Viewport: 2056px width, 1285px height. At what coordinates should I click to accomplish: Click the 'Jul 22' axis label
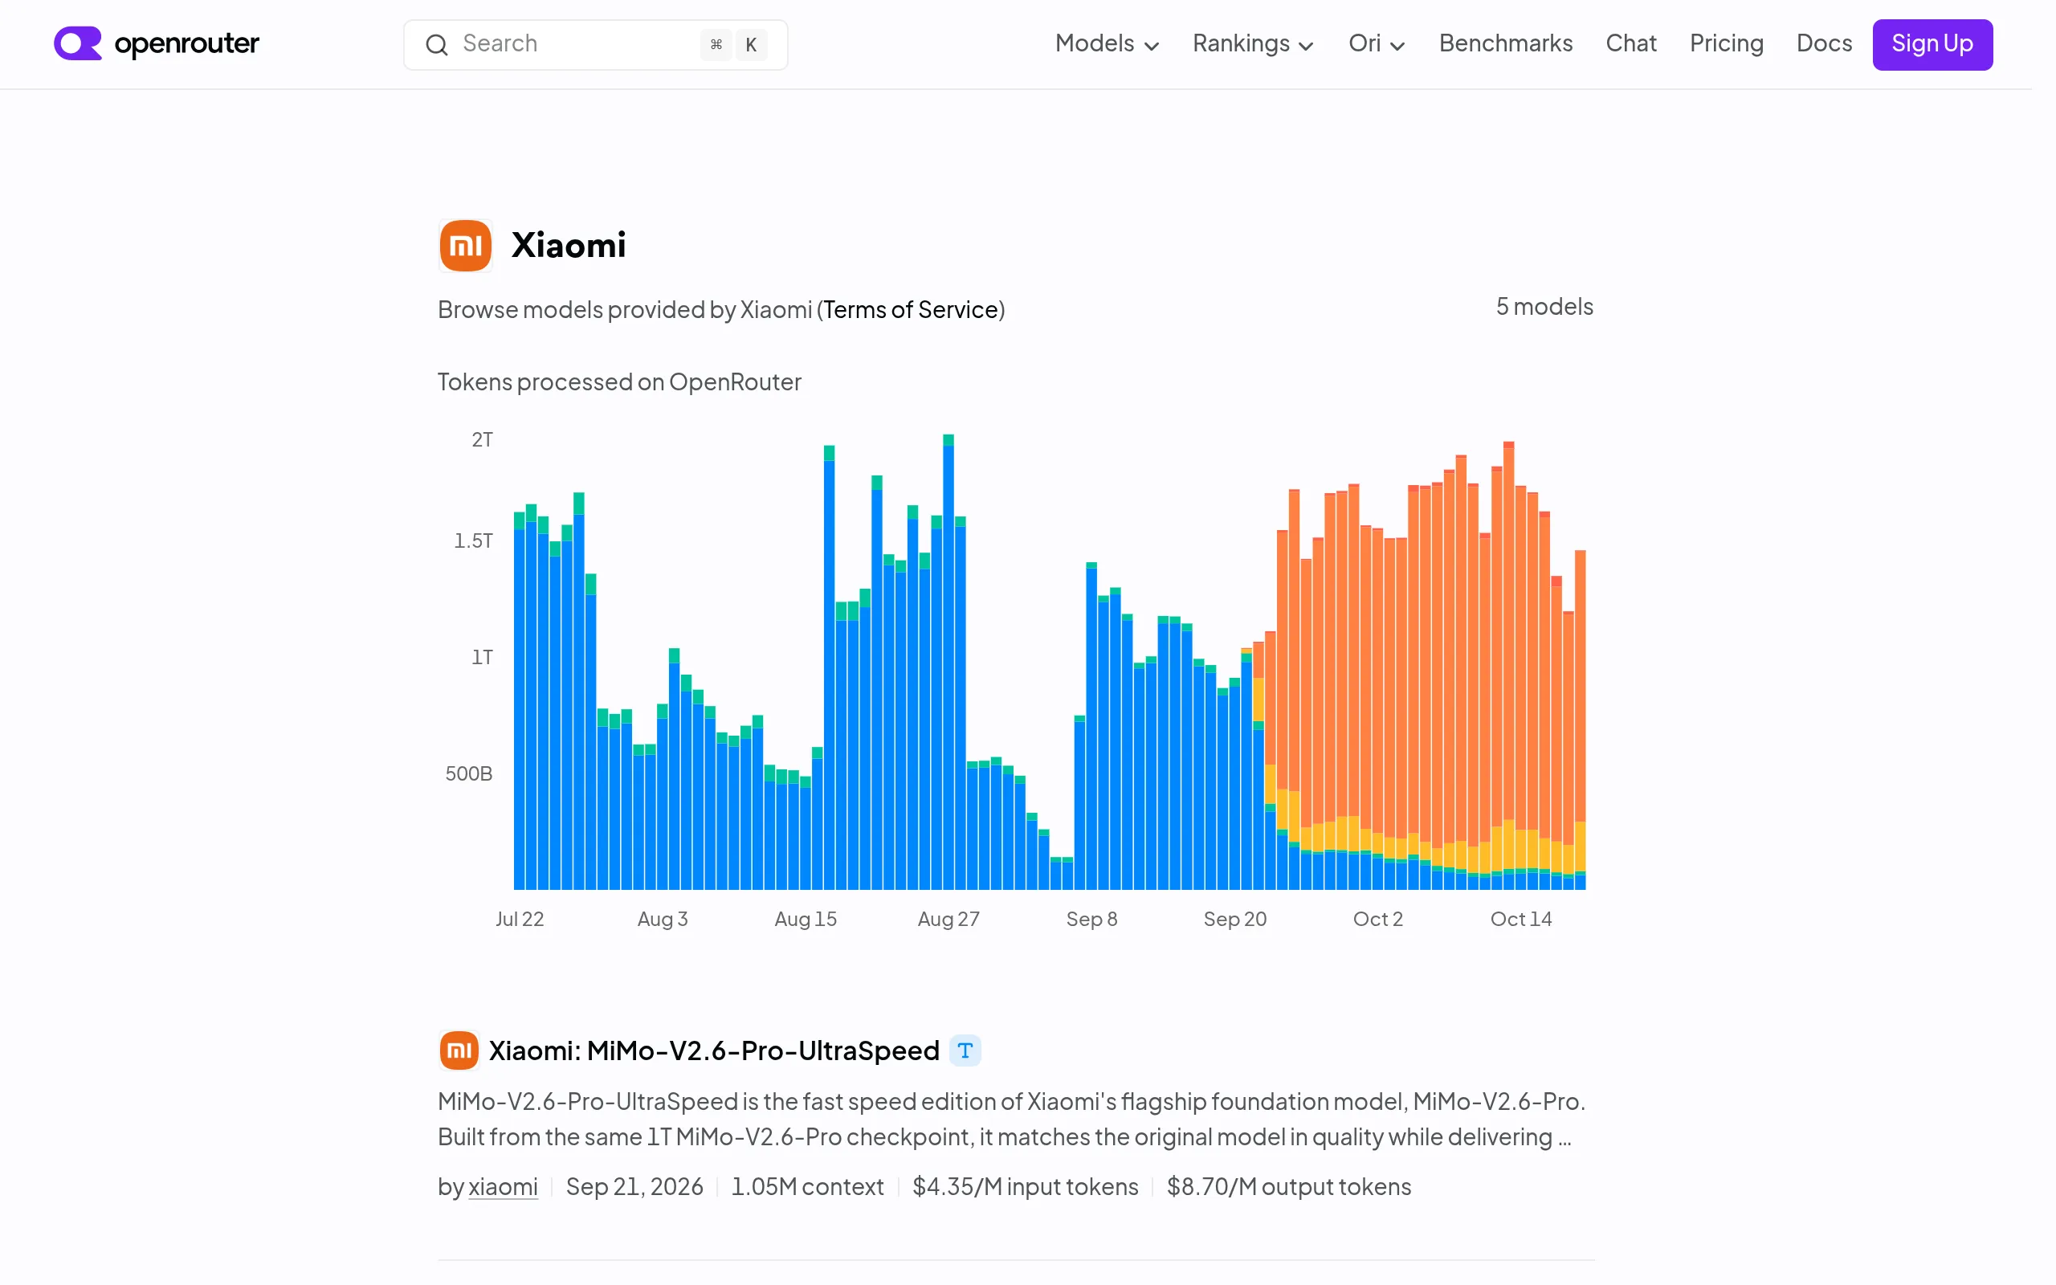click(519, 919)
